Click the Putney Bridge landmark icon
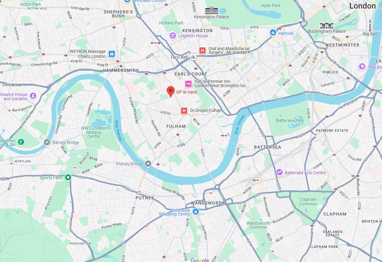 tap(148, 164)
